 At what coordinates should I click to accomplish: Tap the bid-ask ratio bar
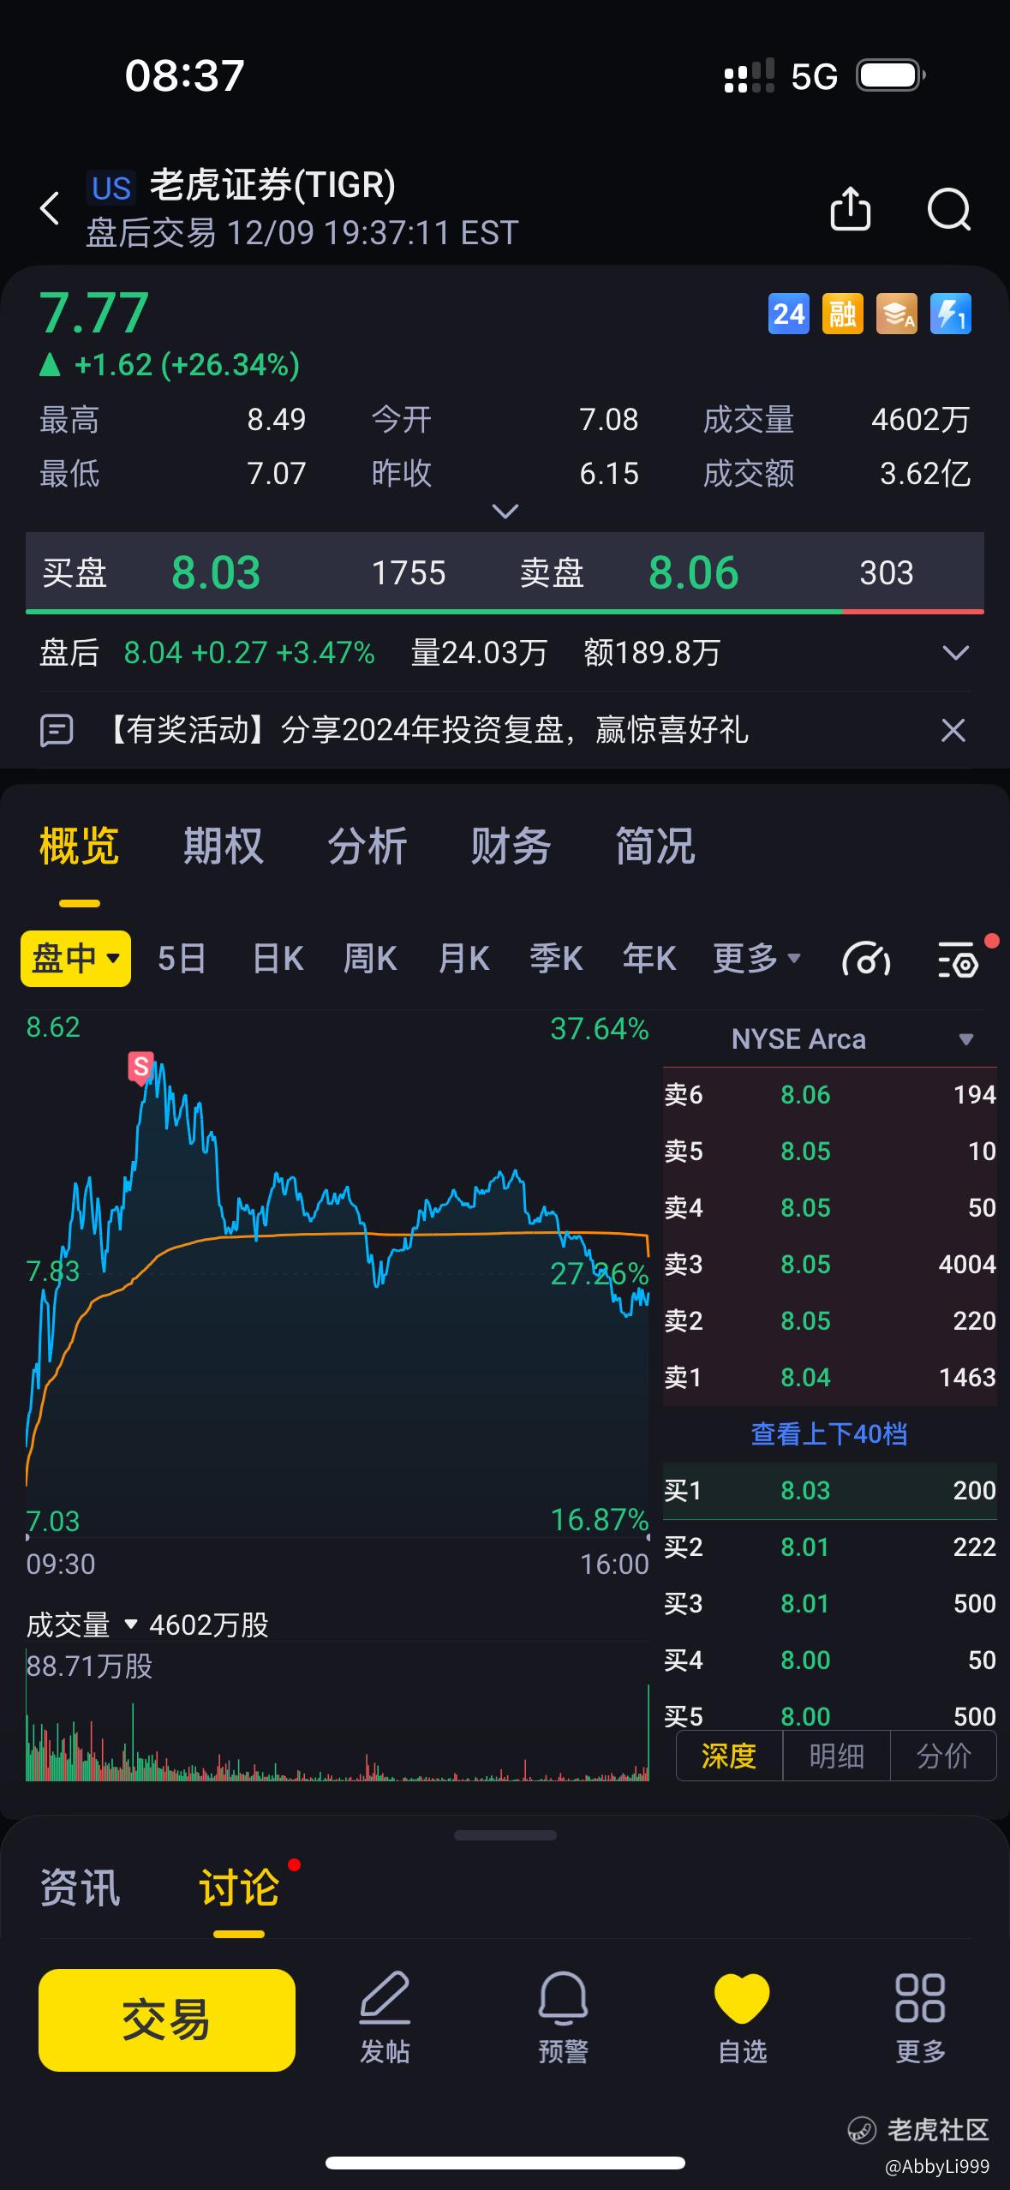tap(505, 612)
